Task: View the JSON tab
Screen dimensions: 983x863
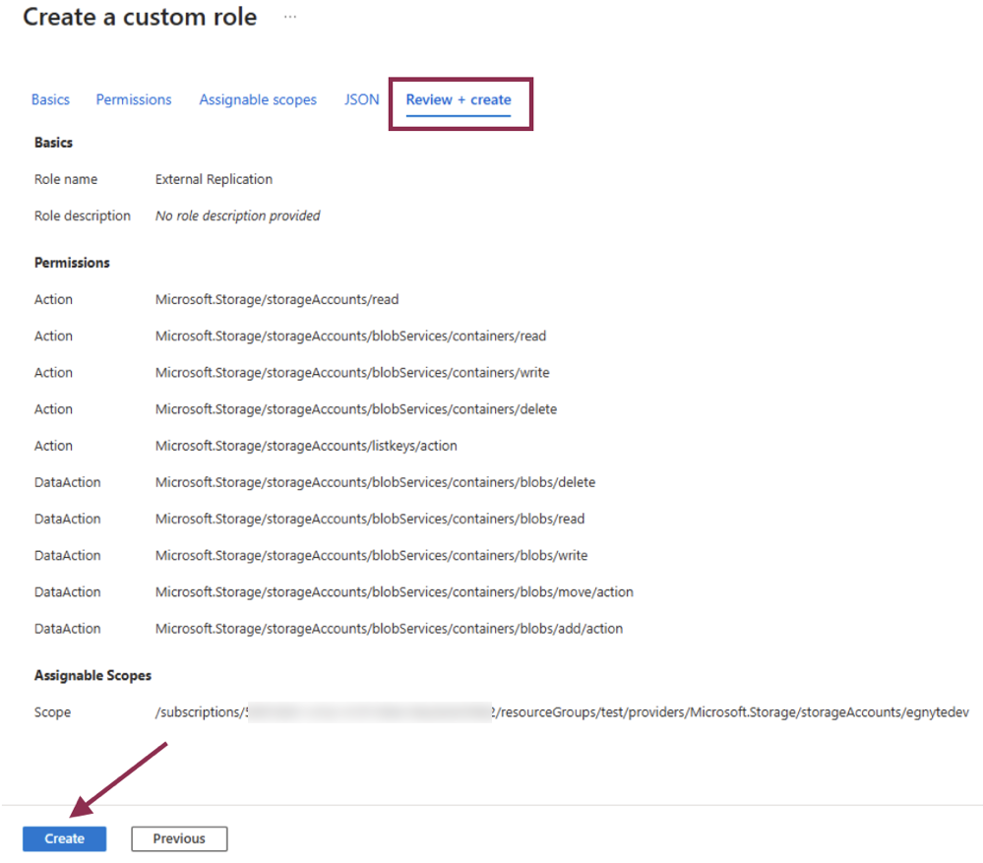Action: tap(361, 99)
